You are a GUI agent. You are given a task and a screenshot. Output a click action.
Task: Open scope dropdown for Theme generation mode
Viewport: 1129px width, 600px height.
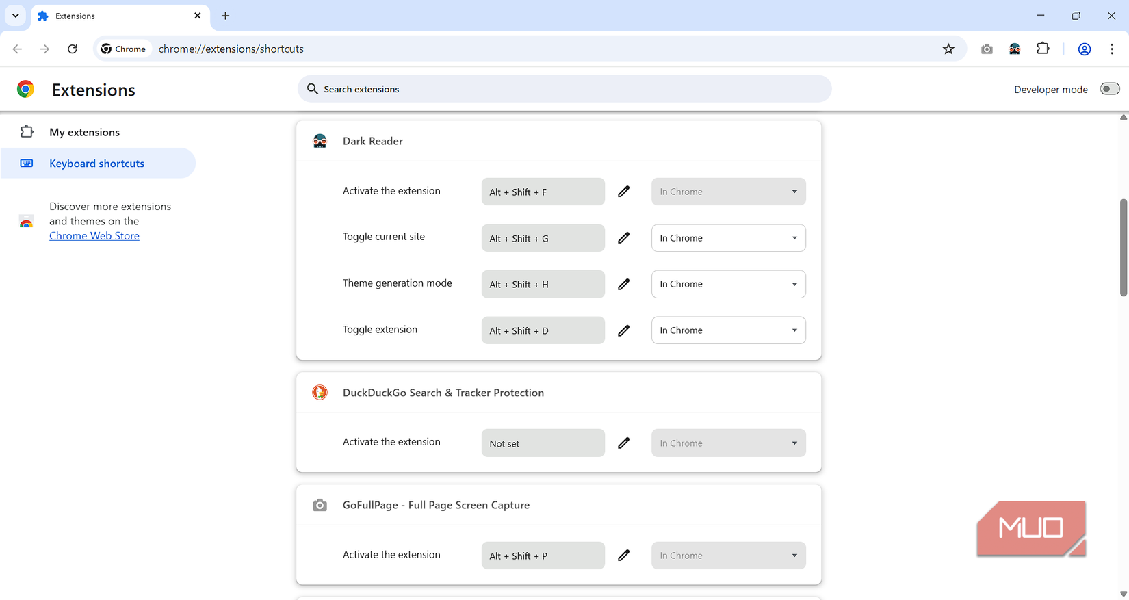[729, 284]
